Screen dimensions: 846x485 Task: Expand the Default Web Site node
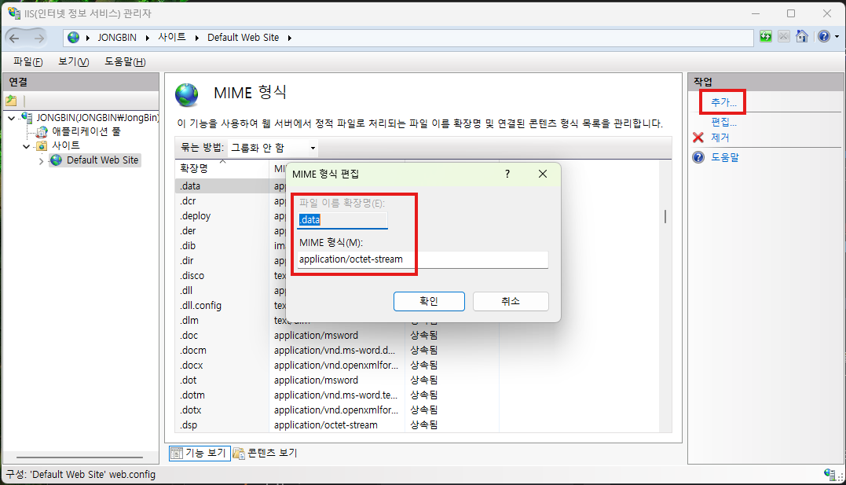[x=41, y=160]
